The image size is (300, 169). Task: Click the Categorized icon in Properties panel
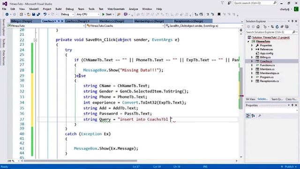[x=248, y=116]
